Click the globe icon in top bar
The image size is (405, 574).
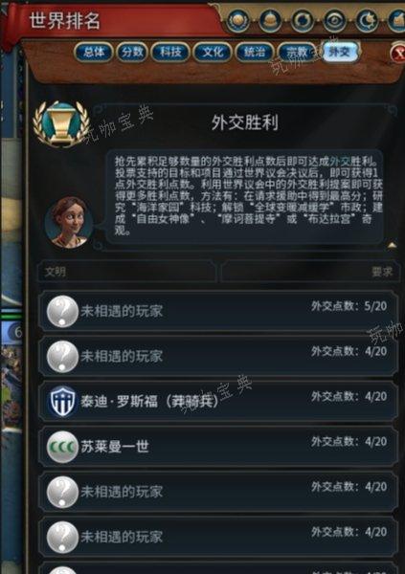pos(237,20)
